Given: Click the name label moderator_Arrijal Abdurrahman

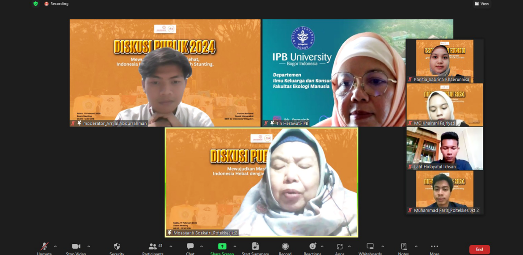Looking at the screenshot, I should (115, 123).
